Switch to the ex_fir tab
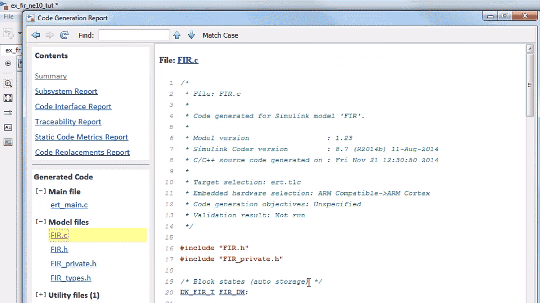Viewport: 540px width, 303px height. click(14, 50)
